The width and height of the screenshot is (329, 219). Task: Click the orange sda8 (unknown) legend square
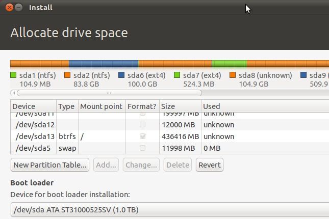click(x=233, y=75)
